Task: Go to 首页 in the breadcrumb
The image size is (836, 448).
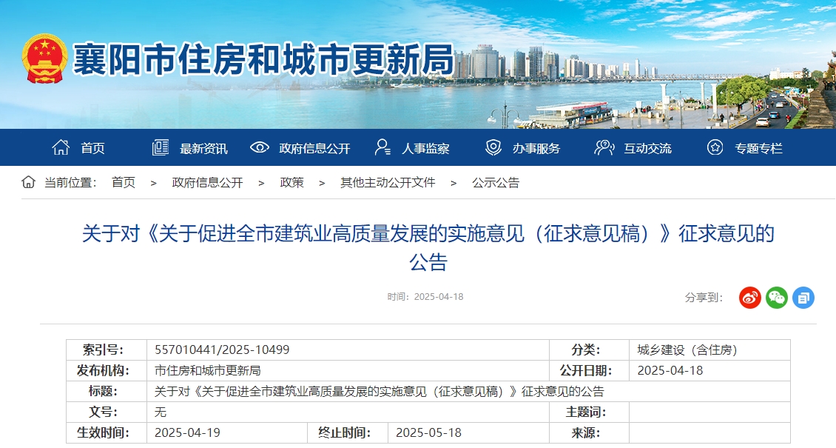Action: tap(124, 182)
